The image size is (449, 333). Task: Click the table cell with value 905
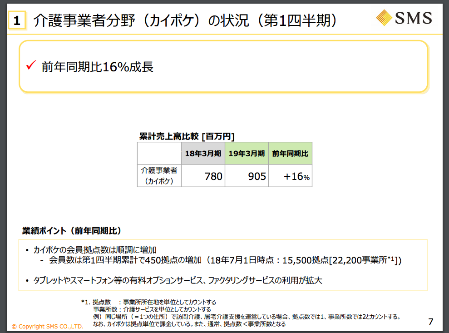[247, 176]
